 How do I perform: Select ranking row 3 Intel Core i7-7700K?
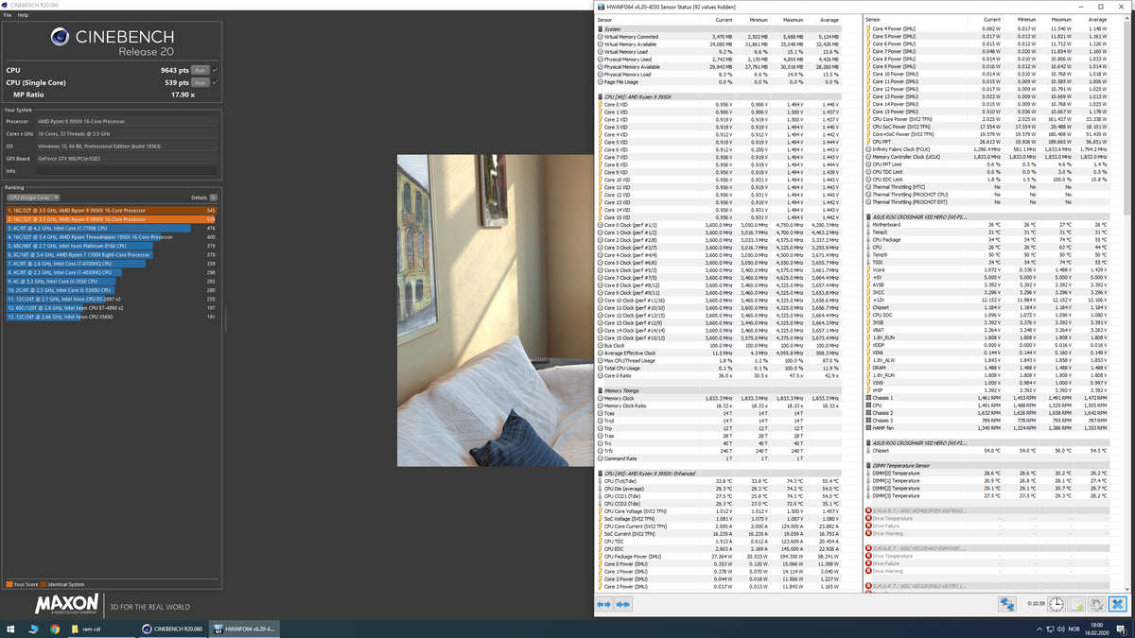click(112, 228)
